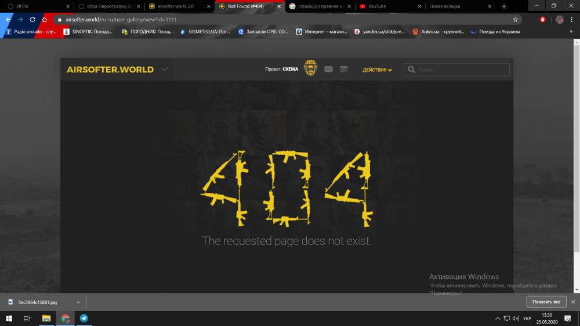Expand the ДЕЙСТВИЯ dropdown menu

[377, 70]
